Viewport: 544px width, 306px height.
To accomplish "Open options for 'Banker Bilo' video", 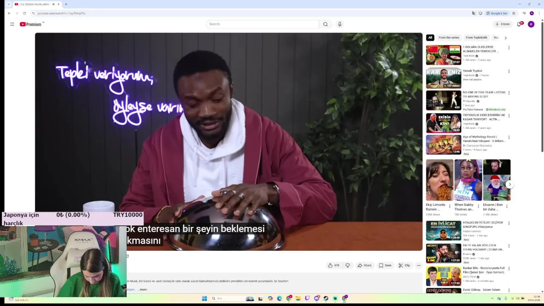I will (x=509, y=269).
